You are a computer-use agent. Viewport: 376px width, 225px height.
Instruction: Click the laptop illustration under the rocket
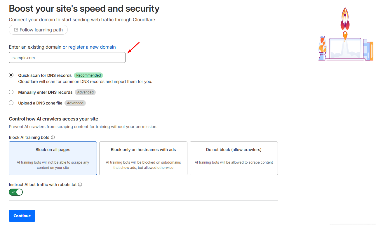click(x=345, y=49)
